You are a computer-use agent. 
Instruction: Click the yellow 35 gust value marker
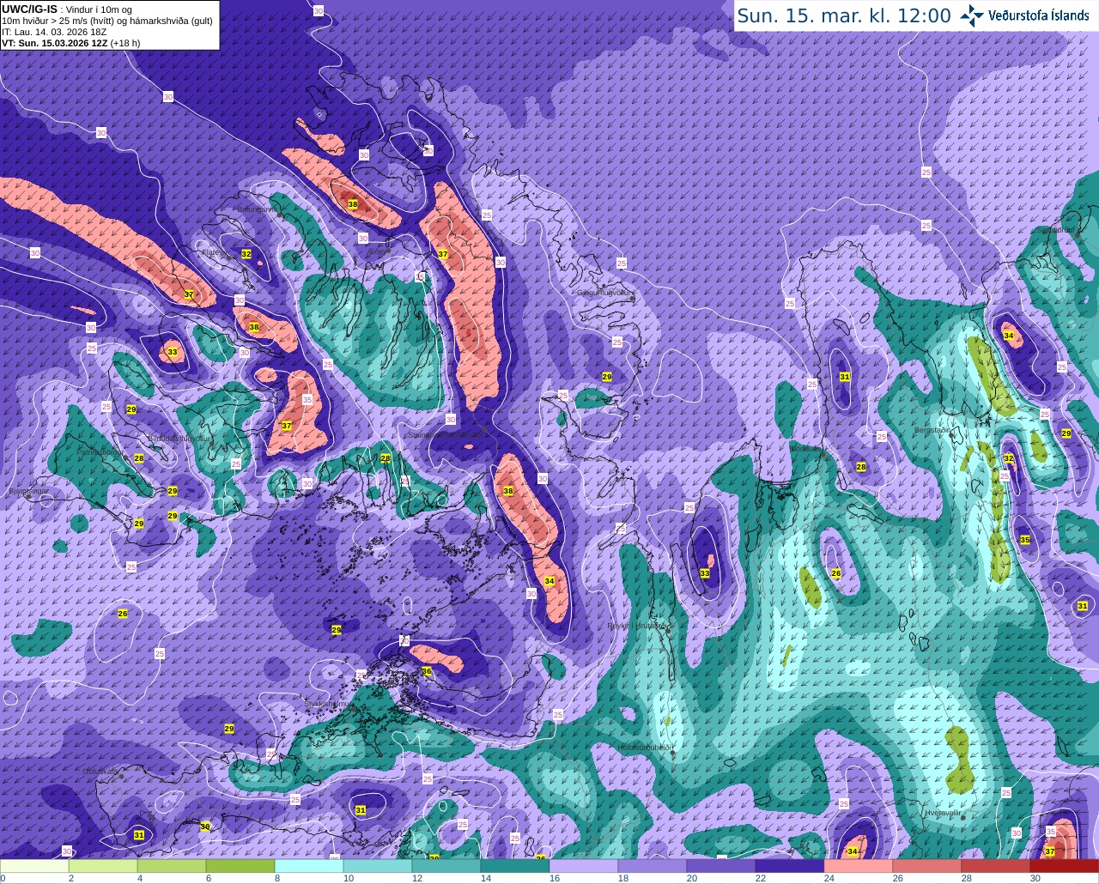pos(1025,540)
